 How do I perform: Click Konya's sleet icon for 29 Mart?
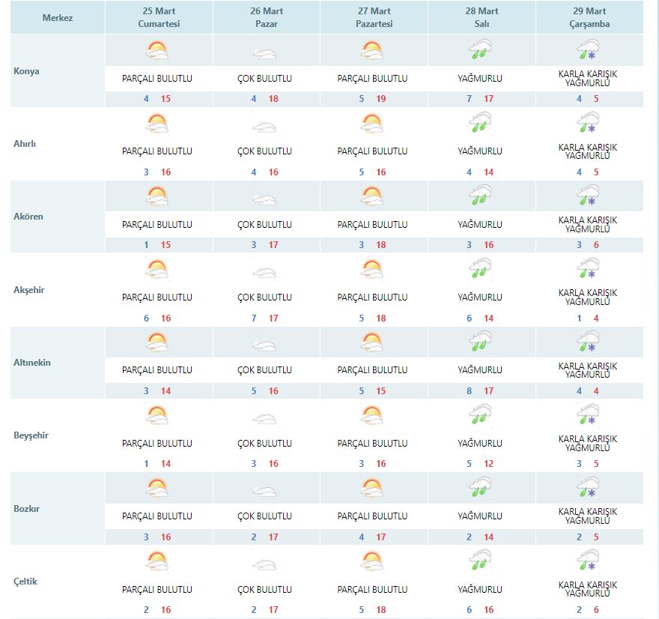coord(588,52)
